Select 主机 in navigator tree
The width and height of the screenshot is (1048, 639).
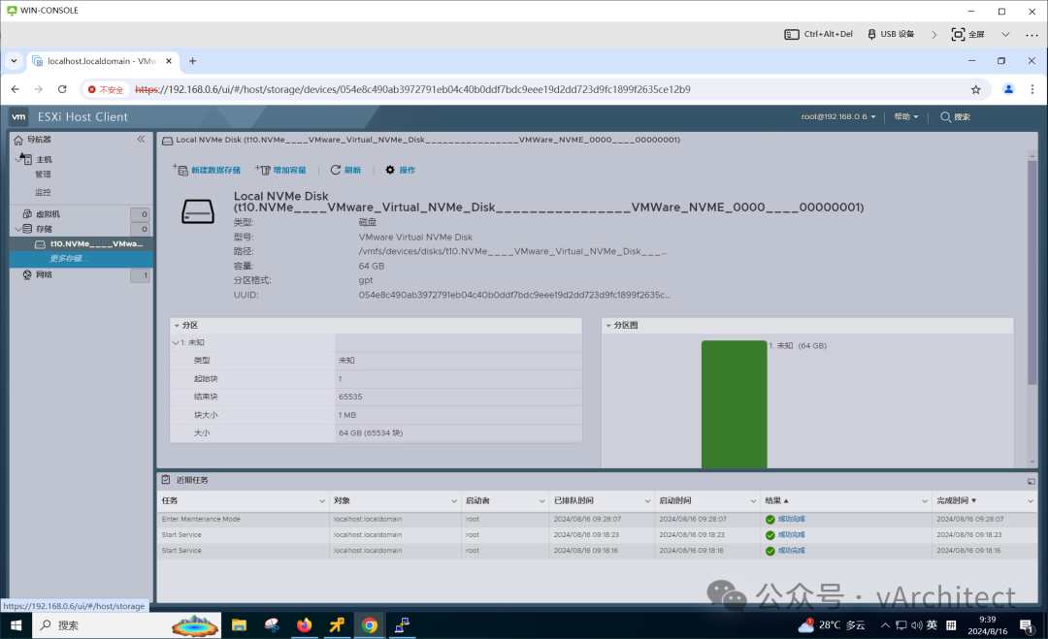click(44, 160)
